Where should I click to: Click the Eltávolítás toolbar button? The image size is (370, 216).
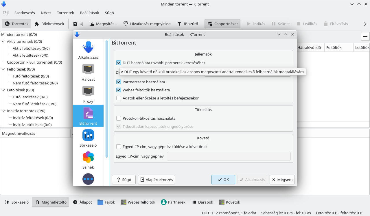coord(336,24)
